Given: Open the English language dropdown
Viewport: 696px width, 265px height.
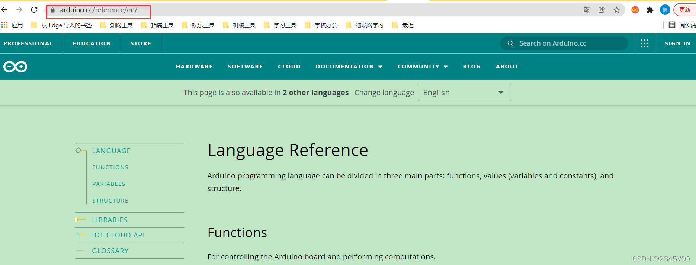Looking at the screenshot, I should pyautogui.click(x=464, y=92).
